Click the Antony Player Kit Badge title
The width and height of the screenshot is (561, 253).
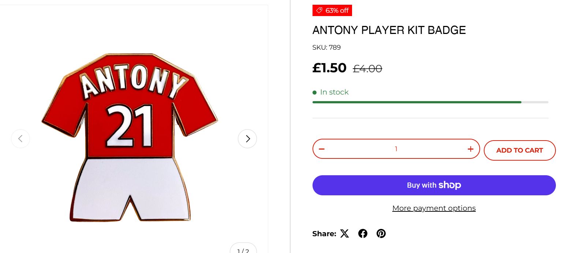[x=389, y=30]
